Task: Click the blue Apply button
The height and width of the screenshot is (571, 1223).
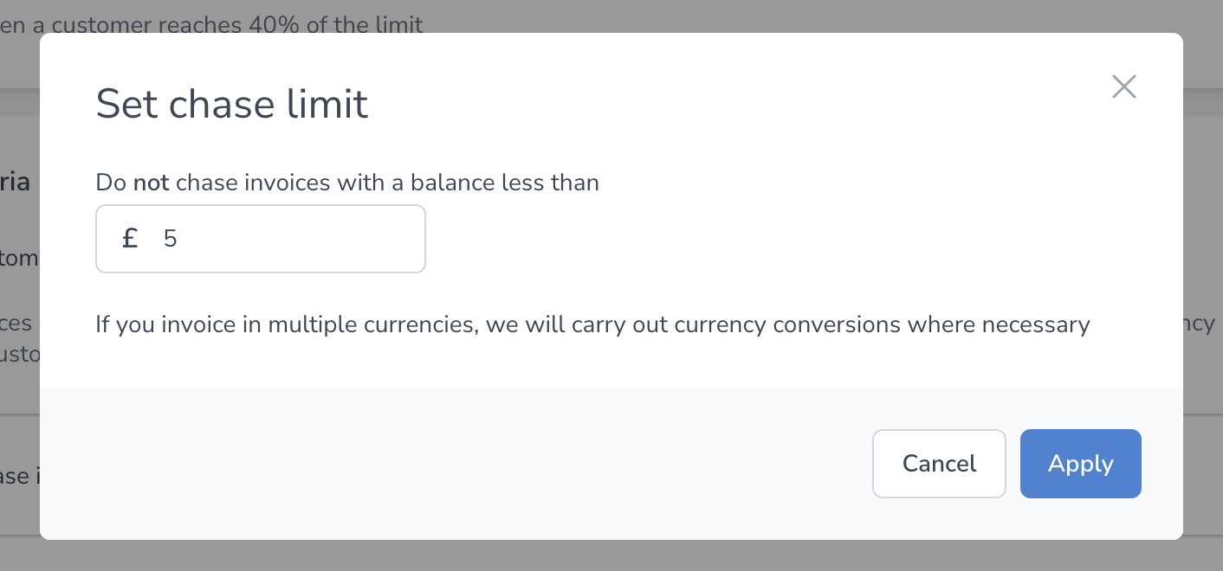Action: pos(1080,464)
